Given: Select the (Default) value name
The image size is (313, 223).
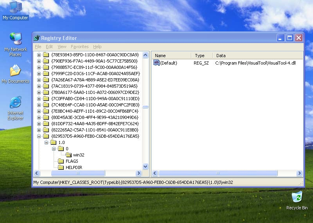Looking at the screenshot, I should 169,63.
